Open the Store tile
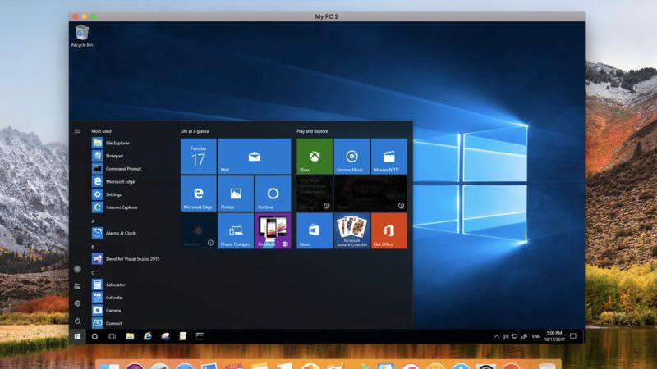Image resolution: width=657 pixels, height=369 pixels. (315, 230)
